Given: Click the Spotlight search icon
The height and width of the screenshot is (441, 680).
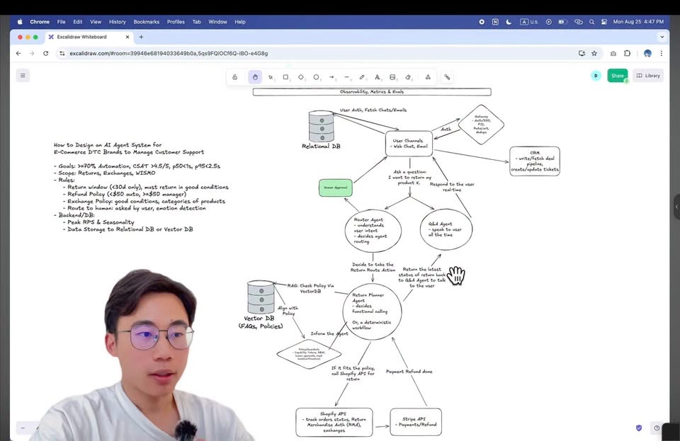Looking at the screenshot, I should pos(591,22).
